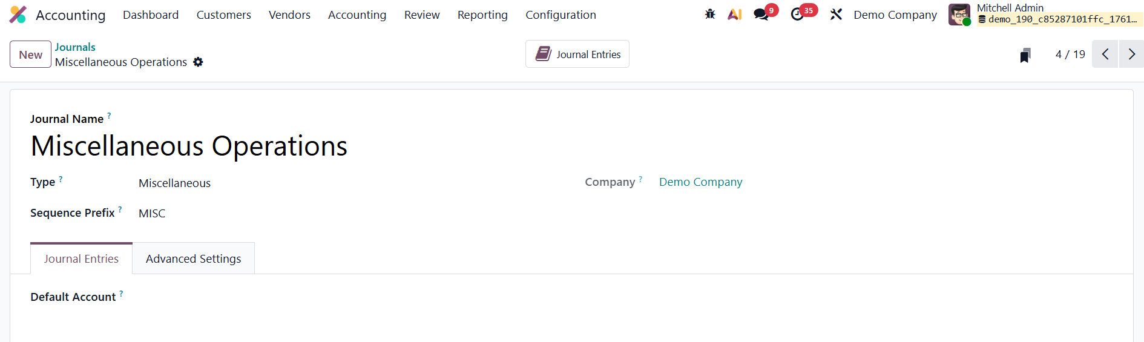Open the AI assistant icon
1144x342 pixels.
click(x=735, y=15)
